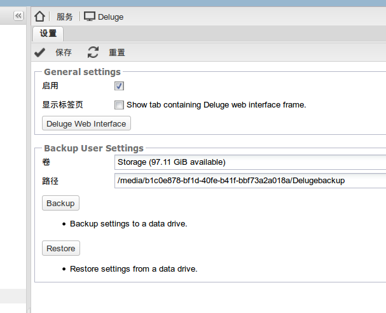Click the General settings section header
This screenshot has height=313, width=386.
click(82, 72)
